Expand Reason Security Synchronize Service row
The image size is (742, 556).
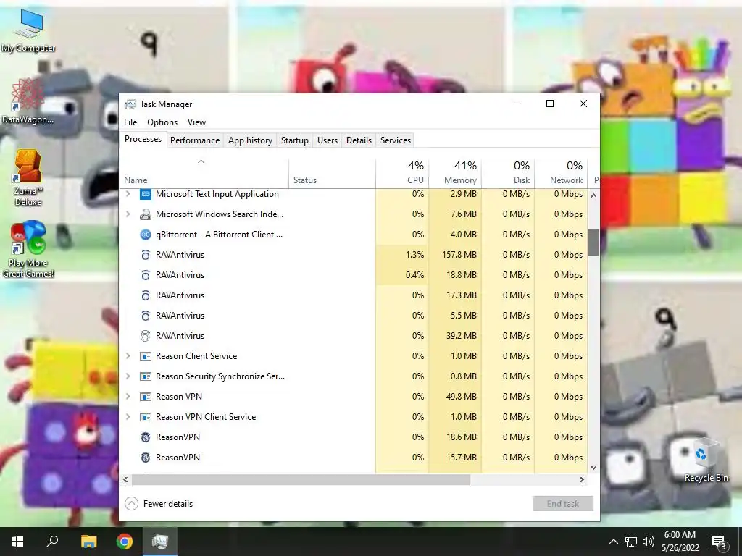(x=128, y=376)
